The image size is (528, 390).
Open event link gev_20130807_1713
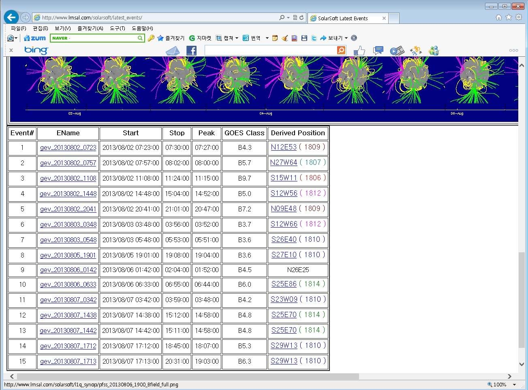(68, 361)
